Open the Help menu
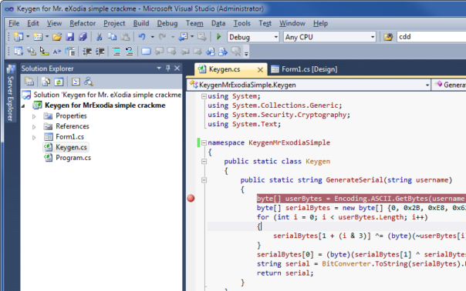The height and width of the screenshot is (291, 466). click(x=320, y=23)
